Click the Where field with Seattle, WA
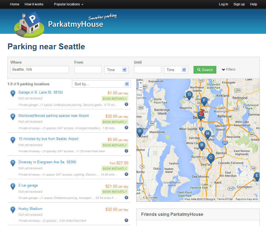 [x=40, y=70]
